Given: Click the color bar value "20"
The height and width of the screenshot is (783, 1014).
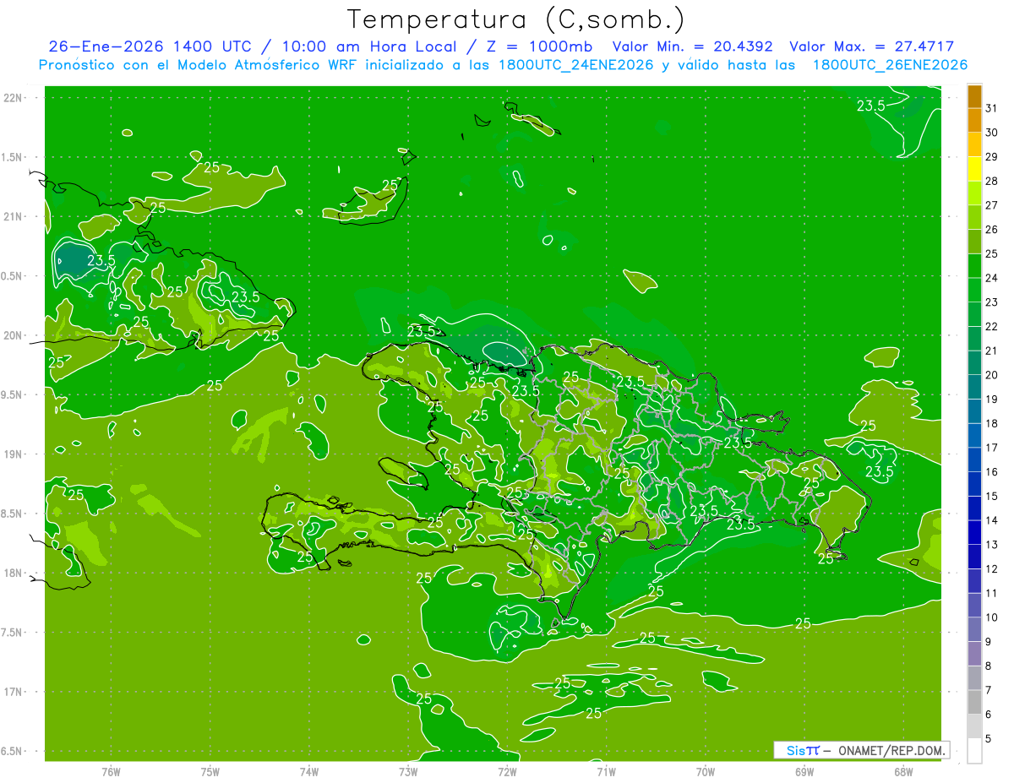Looking at the screenshot, I should pyautogui.click(x=991, y=374).
